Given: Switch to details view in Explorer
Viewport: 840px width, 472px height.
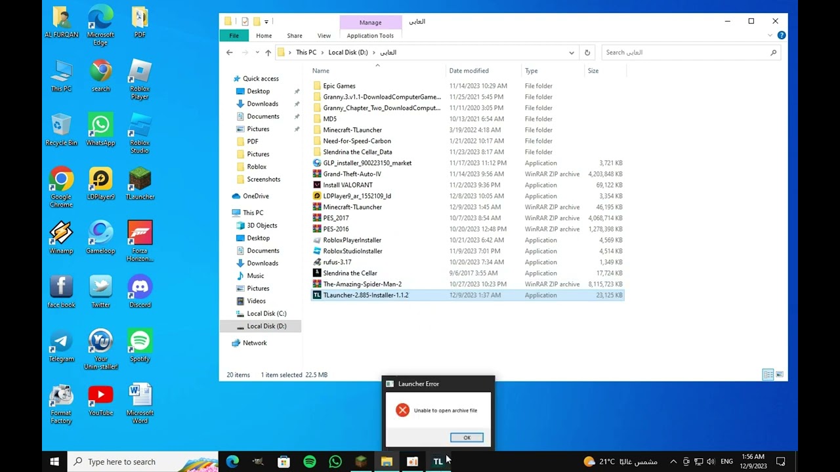Looking at the screenshot, I should point(768,374).
